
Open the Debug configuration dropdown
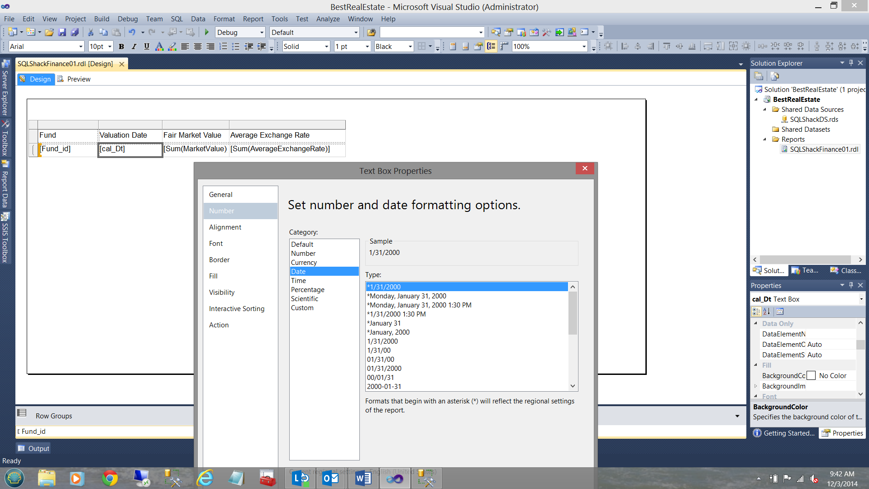point(262,32)
